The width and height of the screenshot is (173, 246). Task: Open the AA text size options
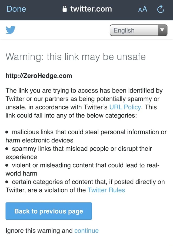coord(142,9)
